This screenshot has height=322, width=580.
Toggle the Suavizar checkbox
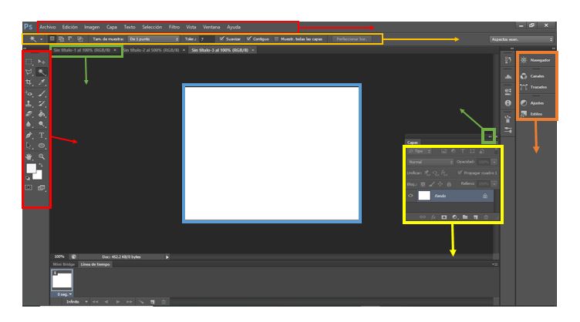(222, 39)
